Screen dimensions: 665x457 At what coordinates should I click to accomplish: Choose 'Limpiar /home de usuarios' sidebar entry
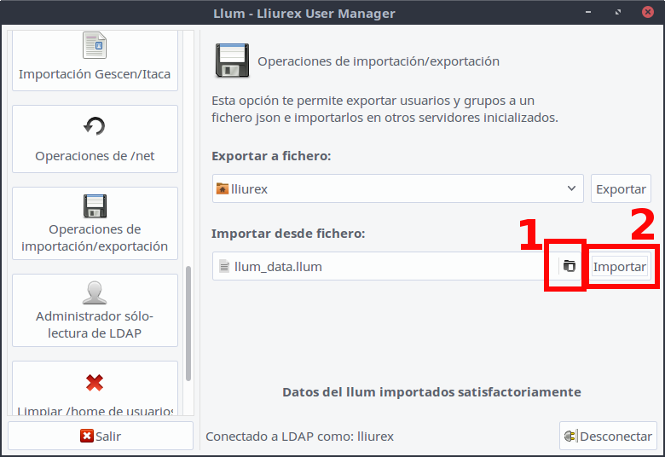coord(95,411)
